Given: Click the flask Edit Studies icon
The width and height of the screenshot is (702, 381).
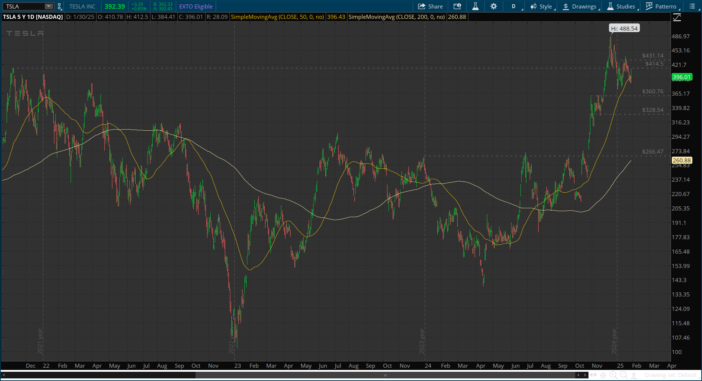Looking at the screenshot, I should point(475,6).
